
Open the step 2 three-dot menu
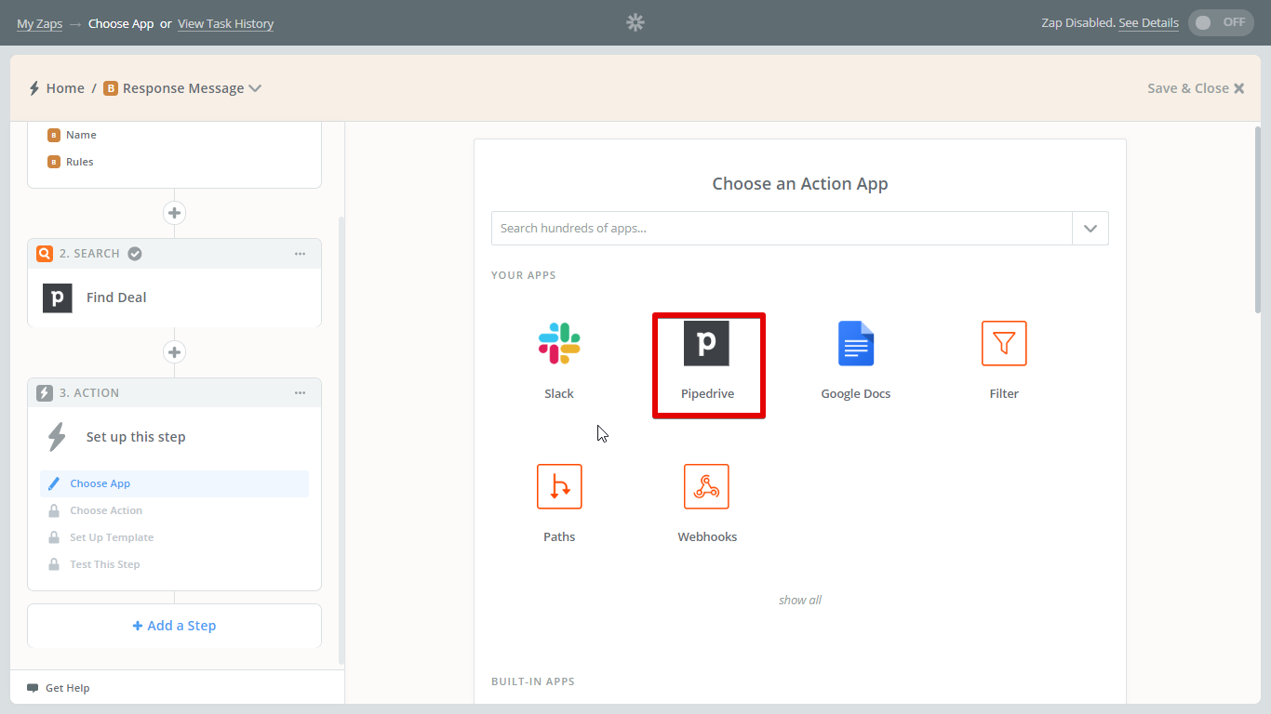[x=300, y=254]
